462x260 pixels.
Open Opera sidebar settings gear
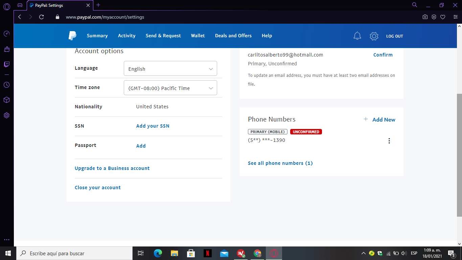6,115
